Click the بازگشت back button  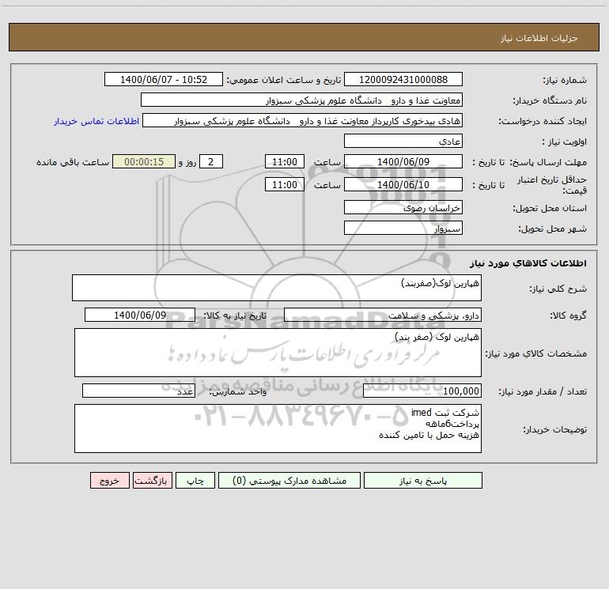[152, 480]
